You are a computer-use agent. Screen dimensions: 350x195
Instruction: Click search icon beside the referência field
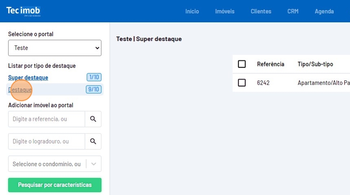pos(93,119)
